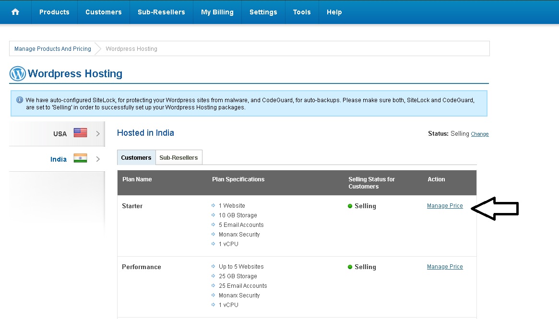Expand the India region chevron
This screenshot has height=319, width=559.
click(x=98, y=159)
